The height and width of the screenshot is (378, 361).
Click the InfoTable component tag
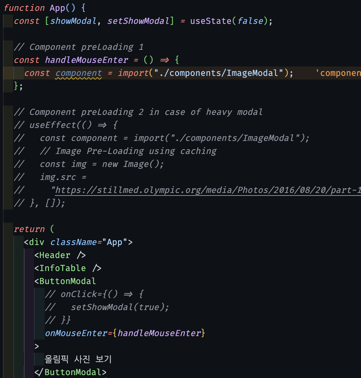(x=68, y=268)
